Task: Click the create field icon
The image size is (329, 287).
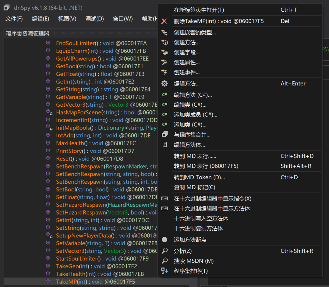Action: click(164, 52)
